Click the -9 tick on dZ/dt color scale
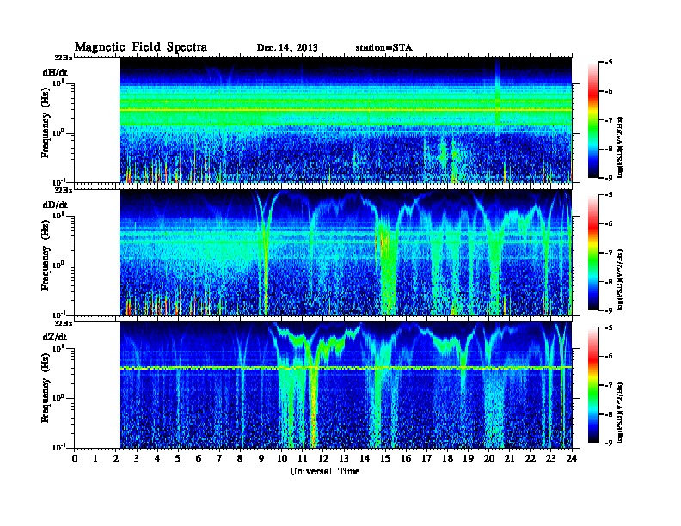This screenshot has width=681, height=526. pos(609,443)
